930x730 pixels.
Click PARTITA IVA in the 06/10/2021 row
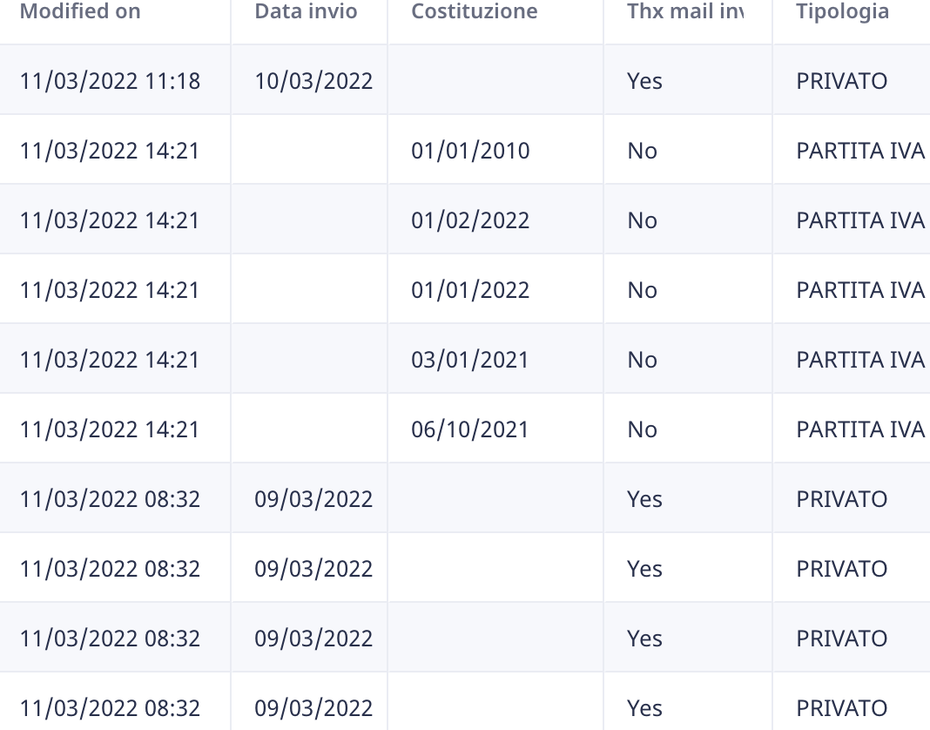click(860, 429)
